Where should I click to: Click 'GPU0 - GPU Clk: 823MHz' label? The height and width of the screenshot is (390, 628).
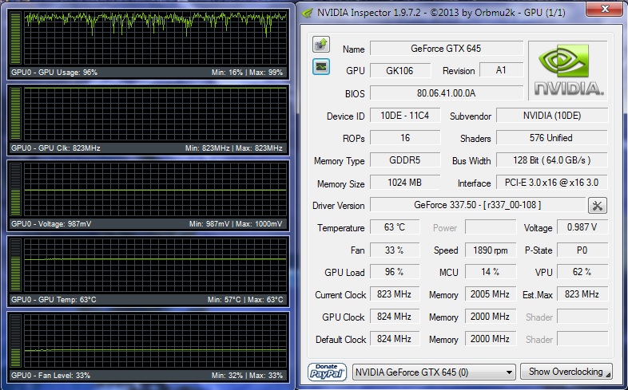pyautogui.click(x=56, y=148)
